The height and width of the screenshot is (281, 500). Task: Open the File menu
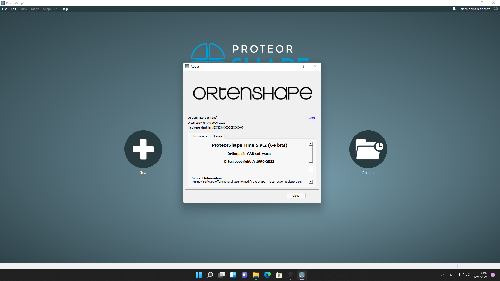pos(4,9)
